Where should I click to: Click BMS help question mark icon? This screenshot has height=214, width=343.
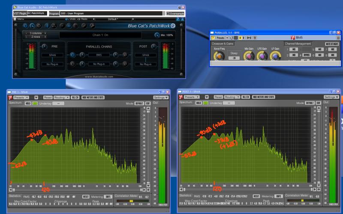(x=212, y=38)
